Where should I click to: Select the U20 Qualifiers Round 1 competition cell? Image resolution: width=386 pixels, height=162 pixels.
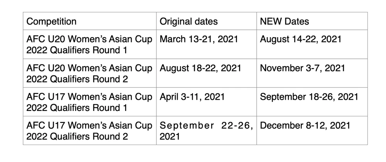(90, 44)
